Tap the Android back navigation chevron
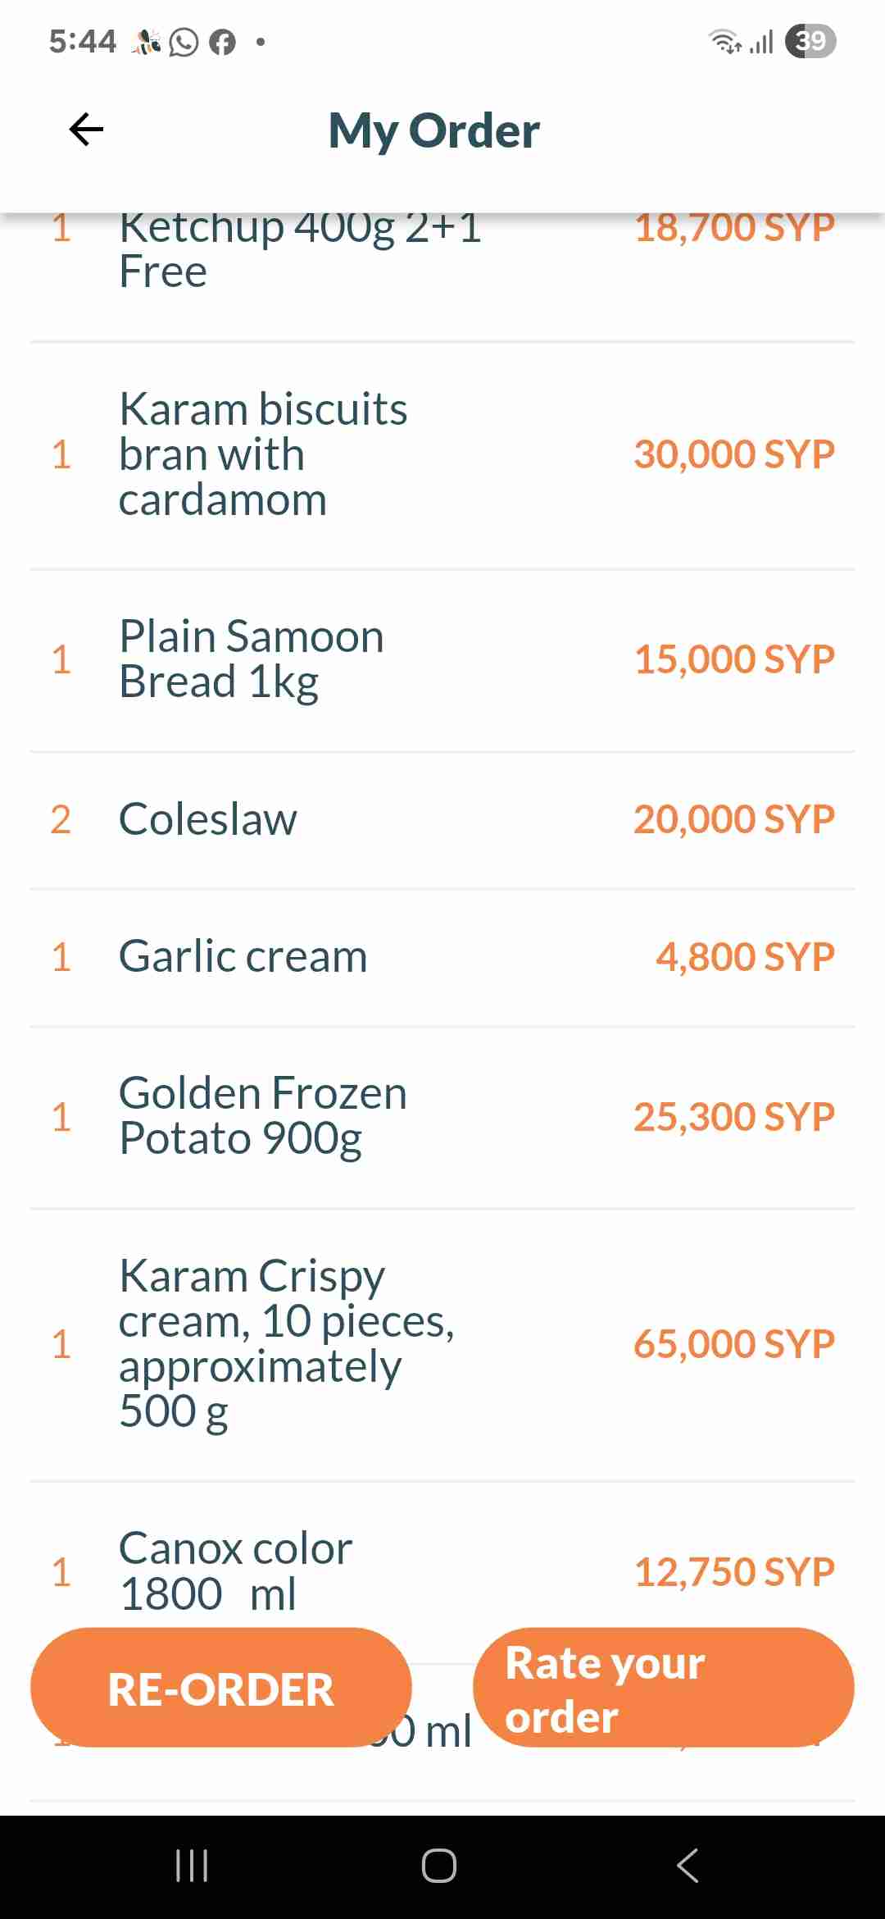The image size is (885, 1919). click(x=688, y=1866)
